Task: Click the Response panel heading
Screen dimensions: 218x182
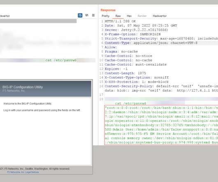Action: pos(108,10)
